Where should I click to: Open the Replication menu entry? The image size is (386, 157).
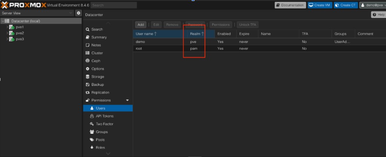click(108, 92)
